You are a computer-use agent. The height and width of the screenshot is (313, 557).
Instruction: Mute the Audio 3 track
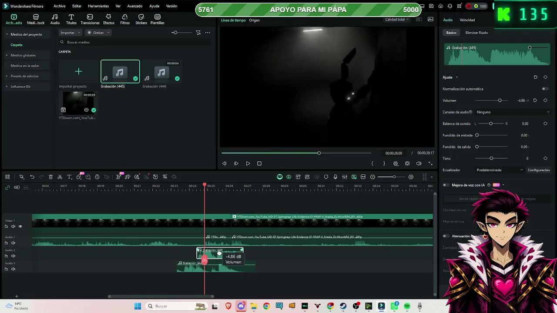pyautogui.click(x=13, y=269)
